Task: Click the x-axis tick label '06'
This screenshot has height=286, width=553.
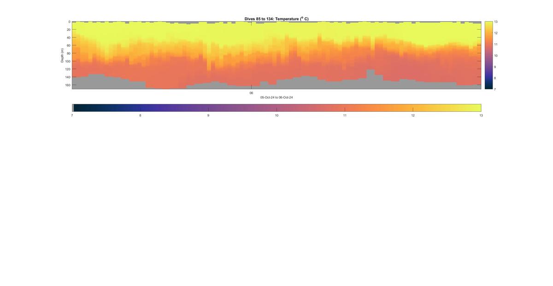Action: (x=251, y=93)
